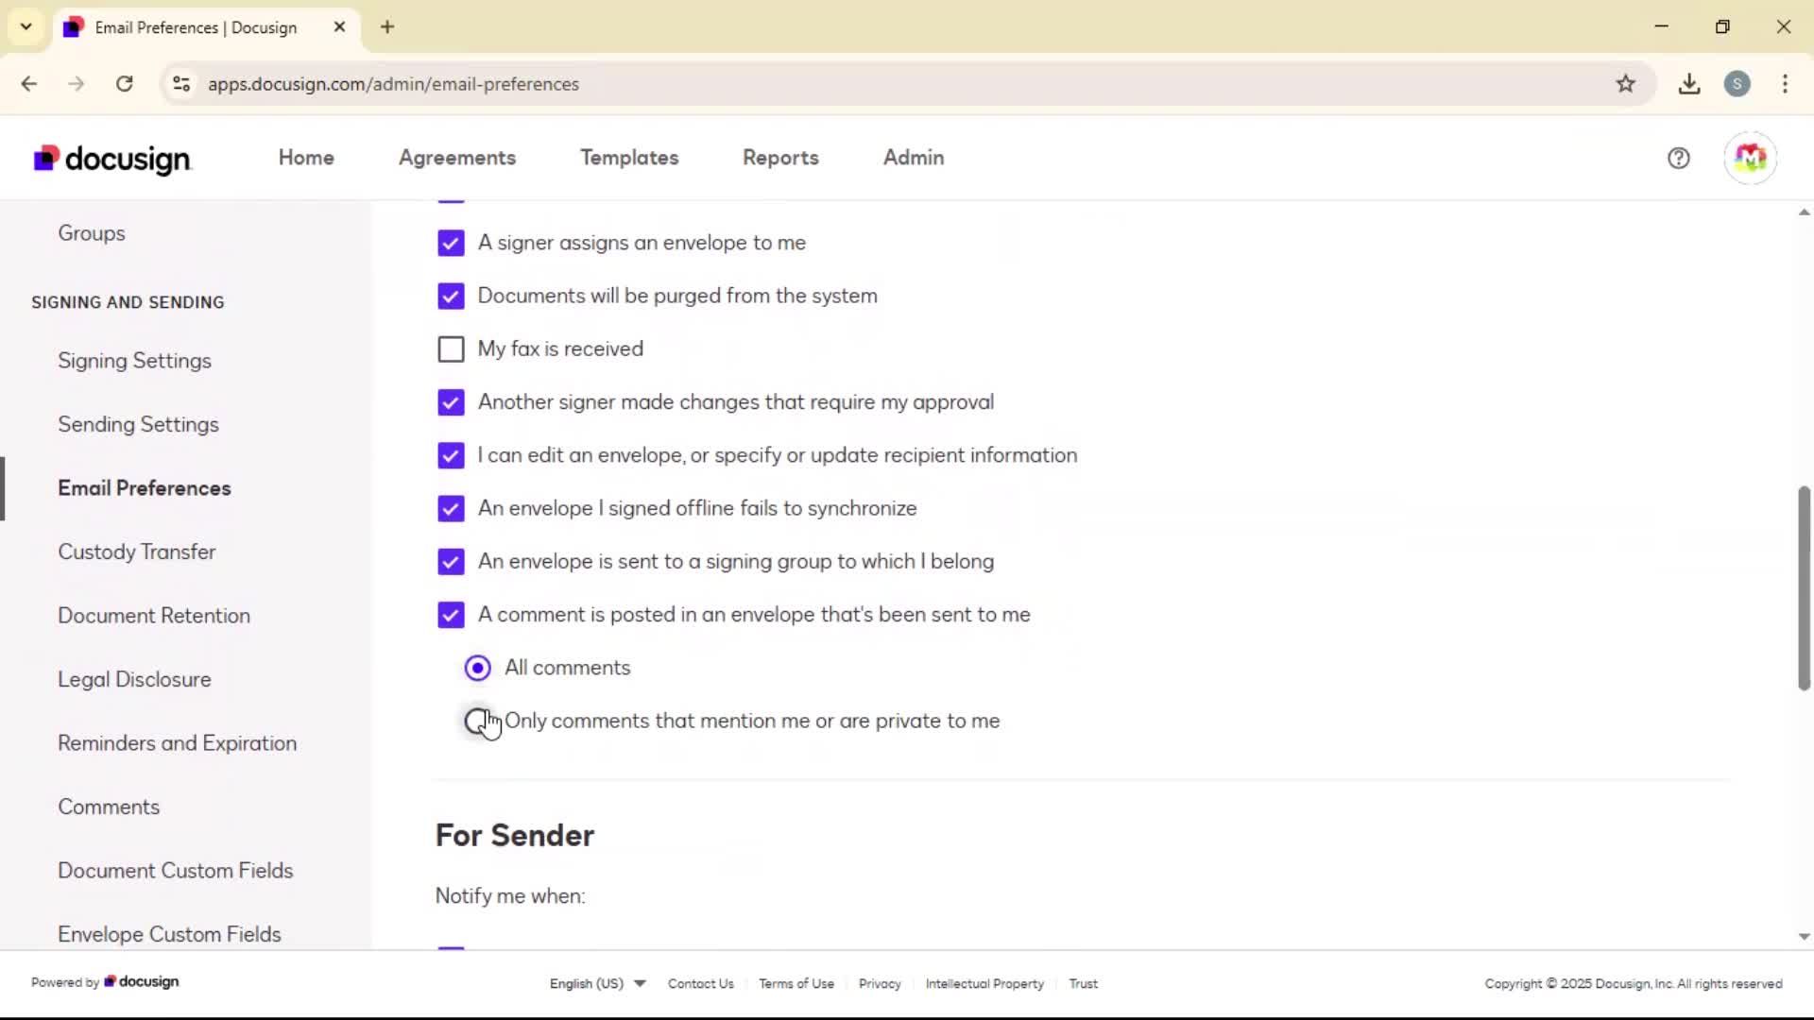1814x1020 pixels.
Task: Uncheck 'signed offline fails to synchronize' checkbox
Action: coord(451,508)
